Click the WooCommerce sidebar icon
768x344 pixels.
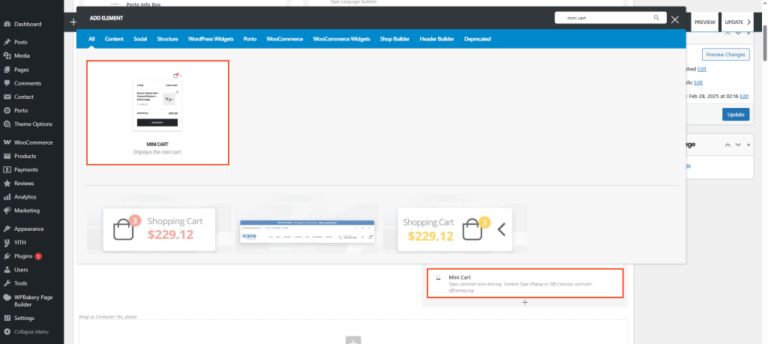pyautogui.click(x=7, y=142)
